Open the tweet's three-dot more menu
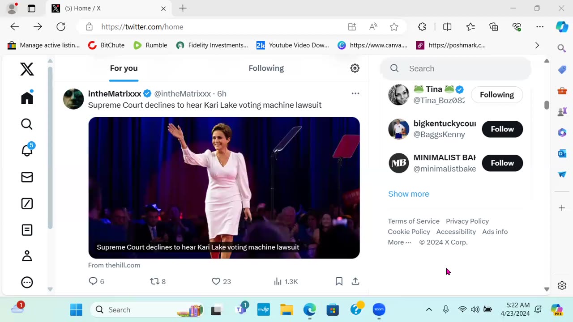The width and height of the screenshot is (573, 322). [355, 93]
